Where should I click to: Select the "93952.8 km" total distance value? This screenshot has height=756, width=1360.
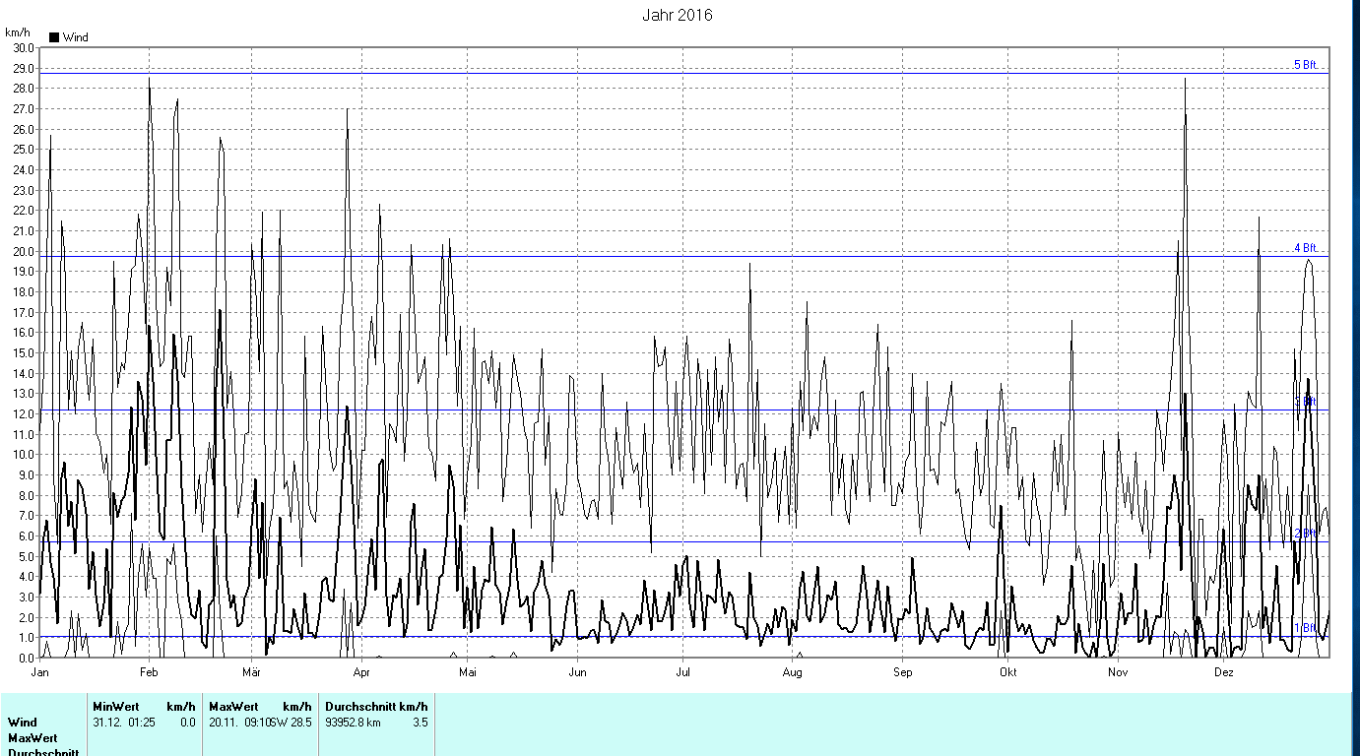(x=353, y=723)
